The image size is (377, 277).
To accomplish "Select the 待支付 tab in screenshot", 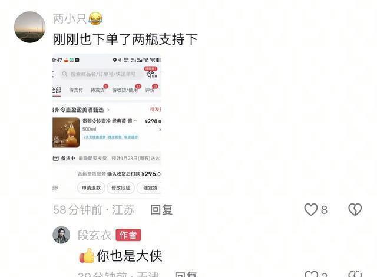I will (76, 90).
